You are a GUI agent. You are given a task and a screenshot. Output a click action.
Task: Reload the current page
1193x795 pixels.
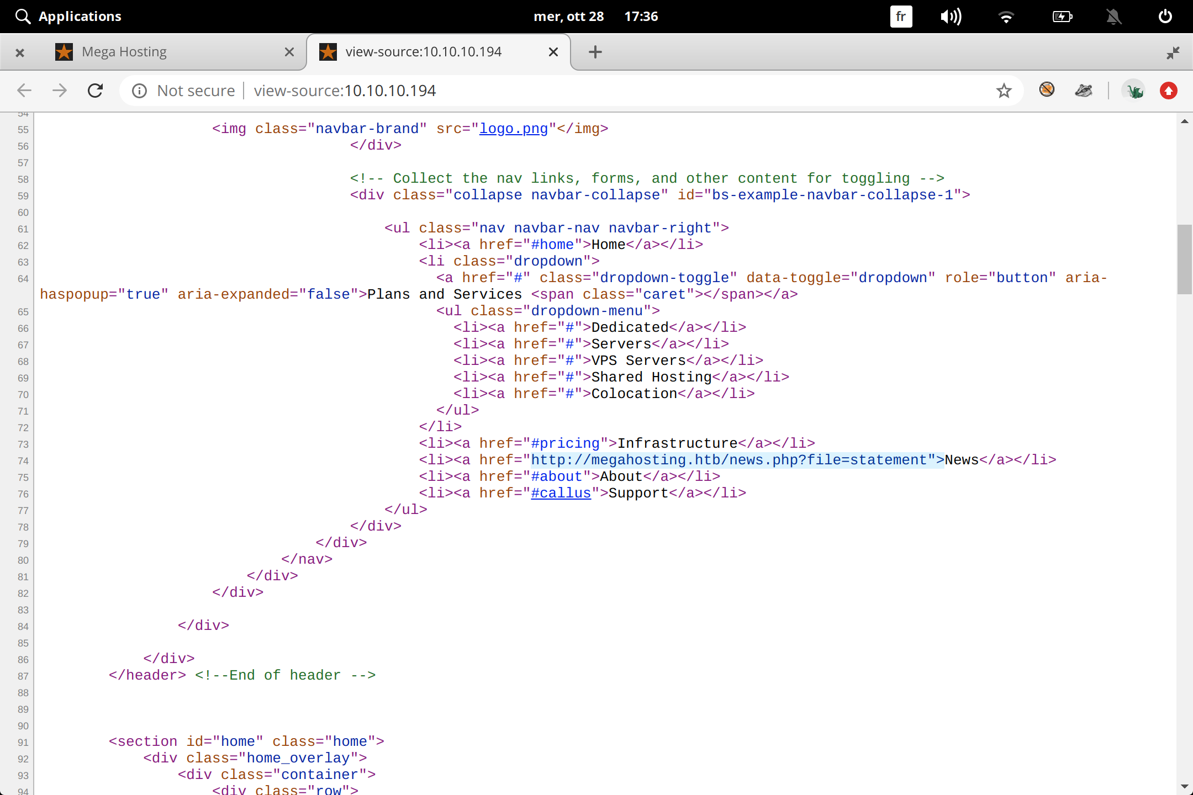coord(95,91)
